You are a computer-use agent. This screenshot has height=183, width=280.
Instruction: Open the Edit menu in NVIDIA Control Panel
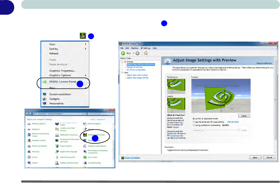pos(127,48)
